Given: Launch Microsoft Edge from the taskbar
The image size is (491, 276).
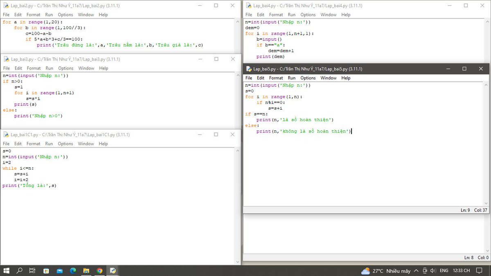Looking at the screenshot, I should tap(73, 271).
